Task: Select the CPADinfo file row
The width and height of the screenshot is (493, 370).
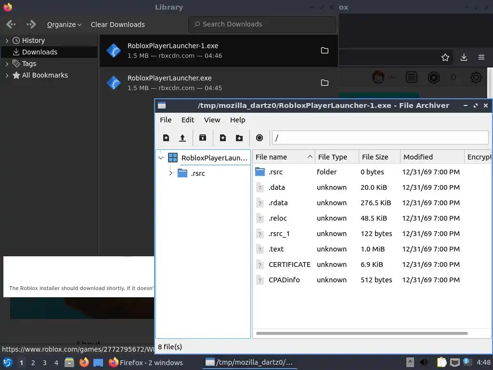Action: click(372, 280)
